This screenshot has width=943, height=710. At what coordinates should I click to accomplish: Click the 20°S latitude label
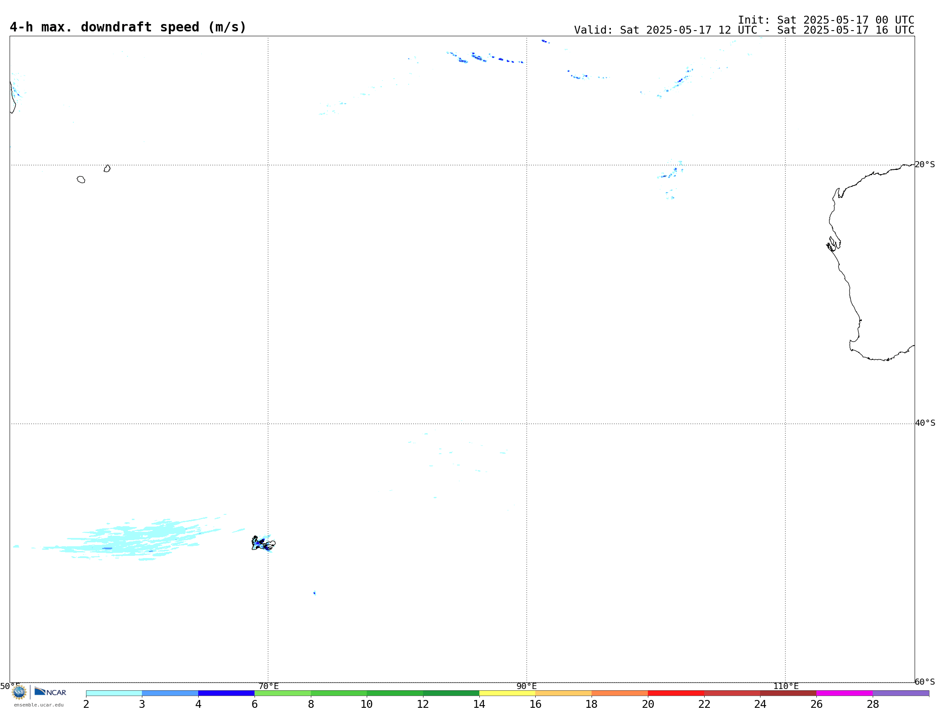tap(925, 165)
